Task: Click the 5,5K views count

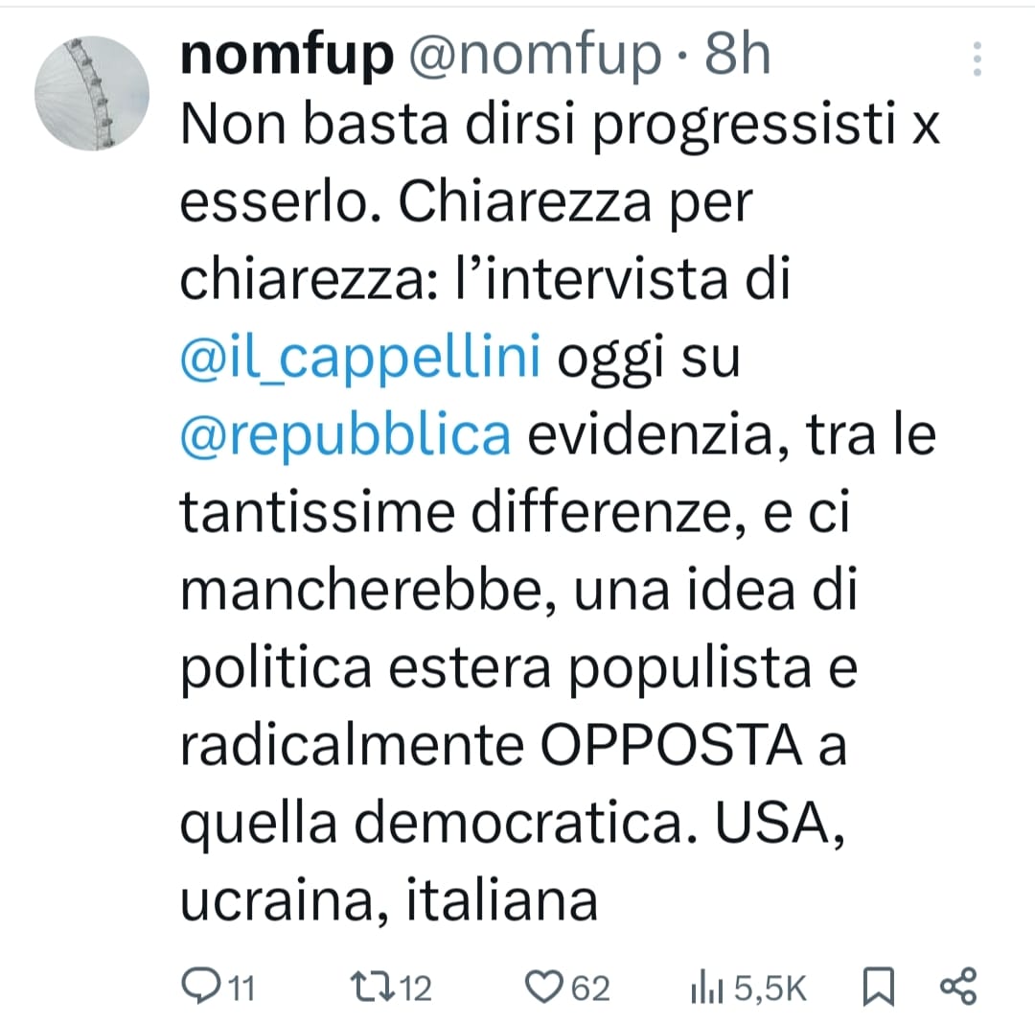Action: tap(770, 988)
